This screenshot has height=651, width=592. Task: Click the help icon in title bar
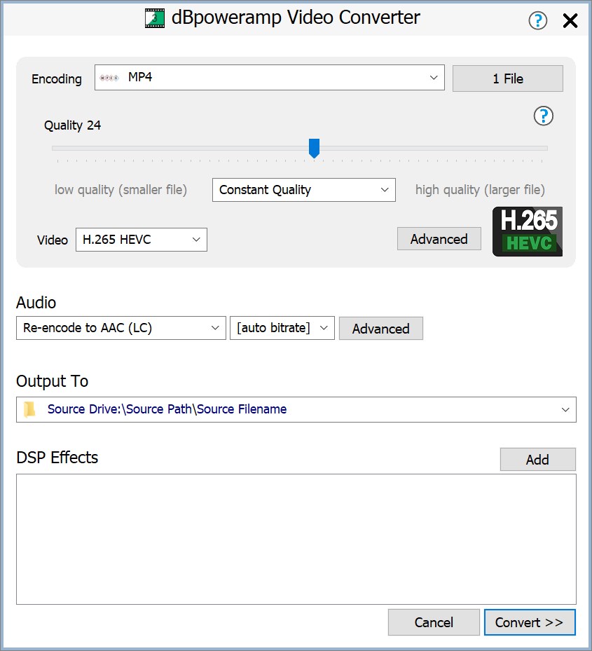click(537, 20)
